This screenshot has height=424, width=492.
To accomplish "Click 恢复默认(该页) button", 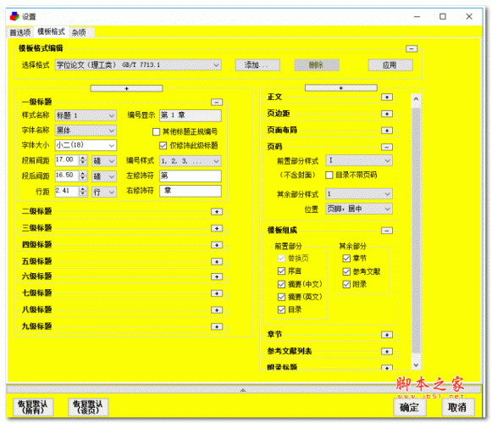I will click(x=88, y=407).
